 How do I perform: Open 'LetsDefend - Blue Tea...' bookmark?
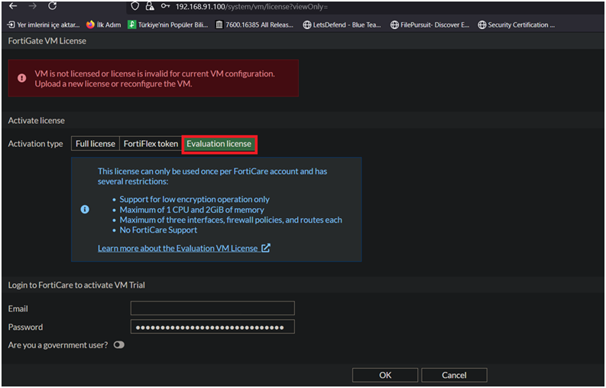tap(342, 24)
